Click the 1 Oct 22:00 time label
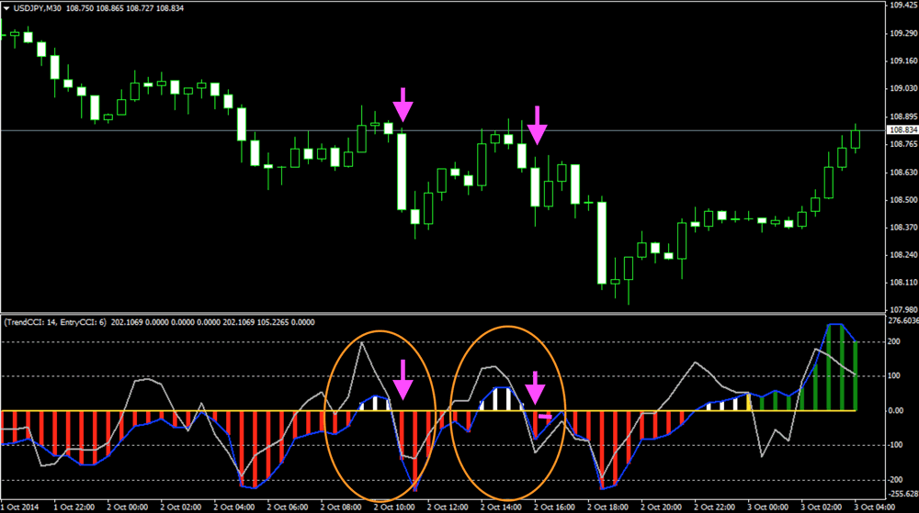919x513 pixels. [74, 507]
